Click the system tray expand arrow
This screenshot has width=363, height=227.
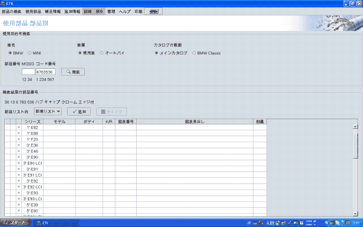tap(327, 223)
